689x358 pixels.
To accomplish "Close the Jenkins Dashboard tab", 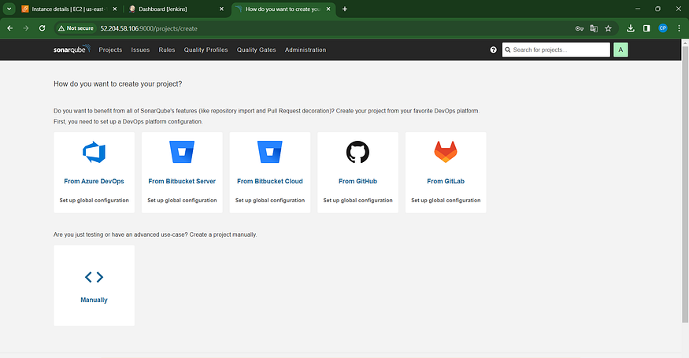I will click(x=221, y=9).
